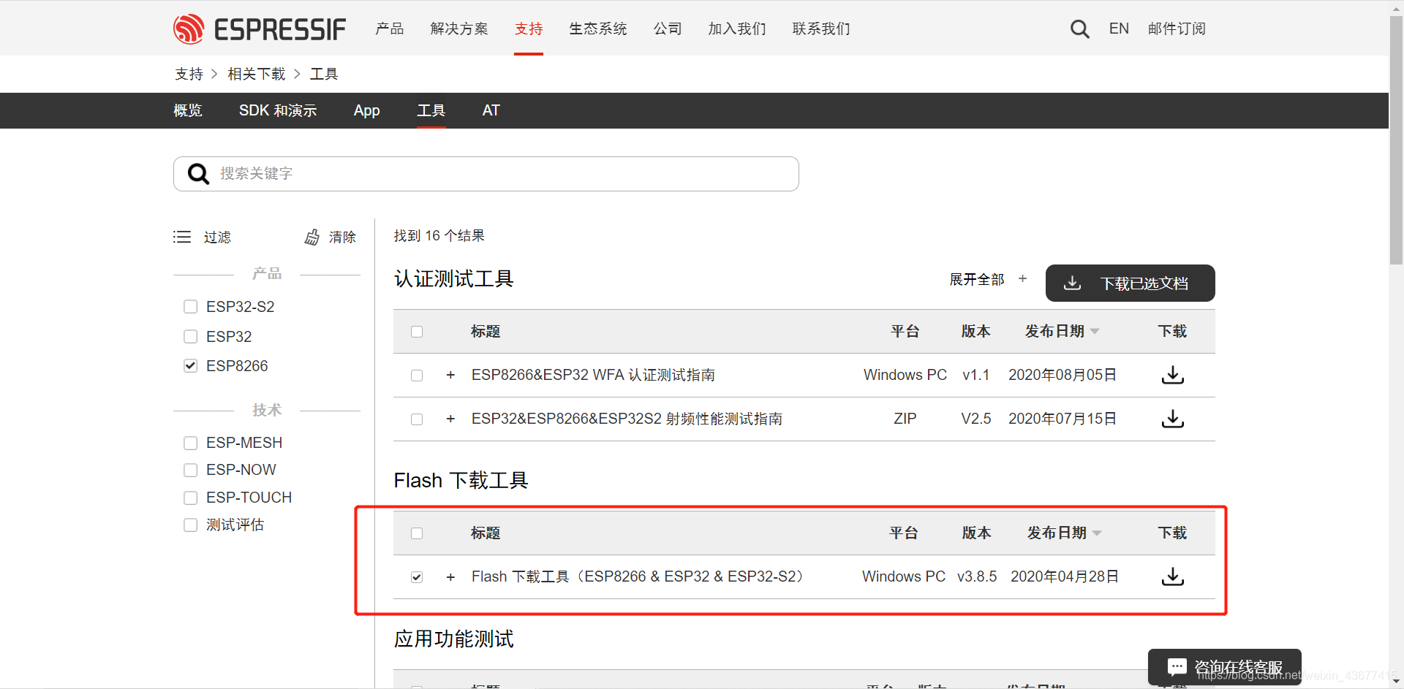The width and height of the screenshot is (1404, 689).
Task: Switch to the 概览 tab
Action: (188, 110)
